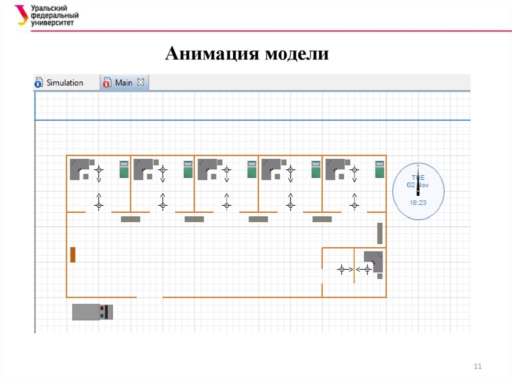512x383 pixels.
Task: Select the corner desk in the leftmost room
Action: coord(78,169)
